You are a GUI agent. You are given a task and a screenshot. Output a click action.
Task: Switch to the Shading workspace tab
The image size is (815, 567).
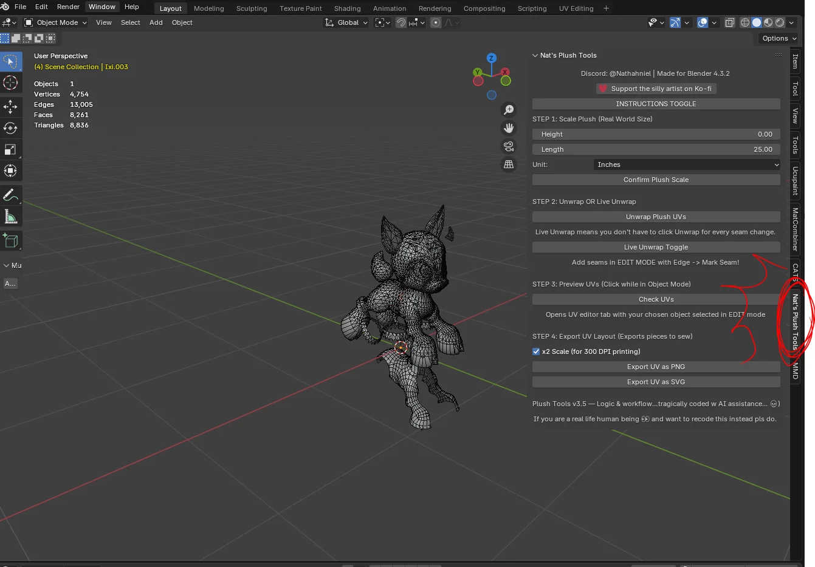point(347,8)
